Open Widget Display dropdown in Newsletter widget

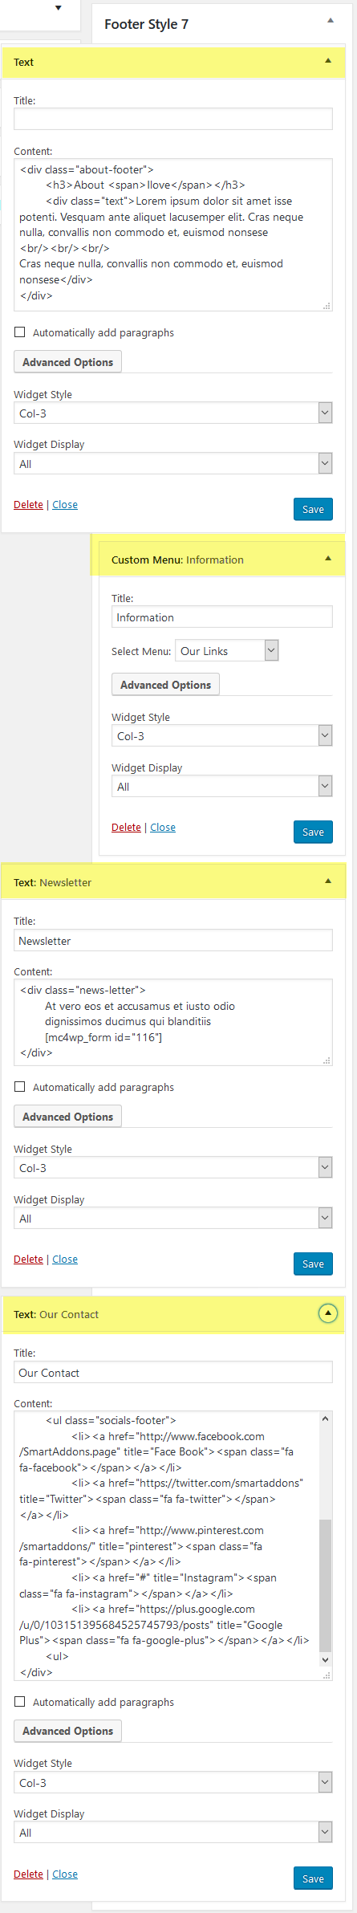click(x=173, y=1219)
